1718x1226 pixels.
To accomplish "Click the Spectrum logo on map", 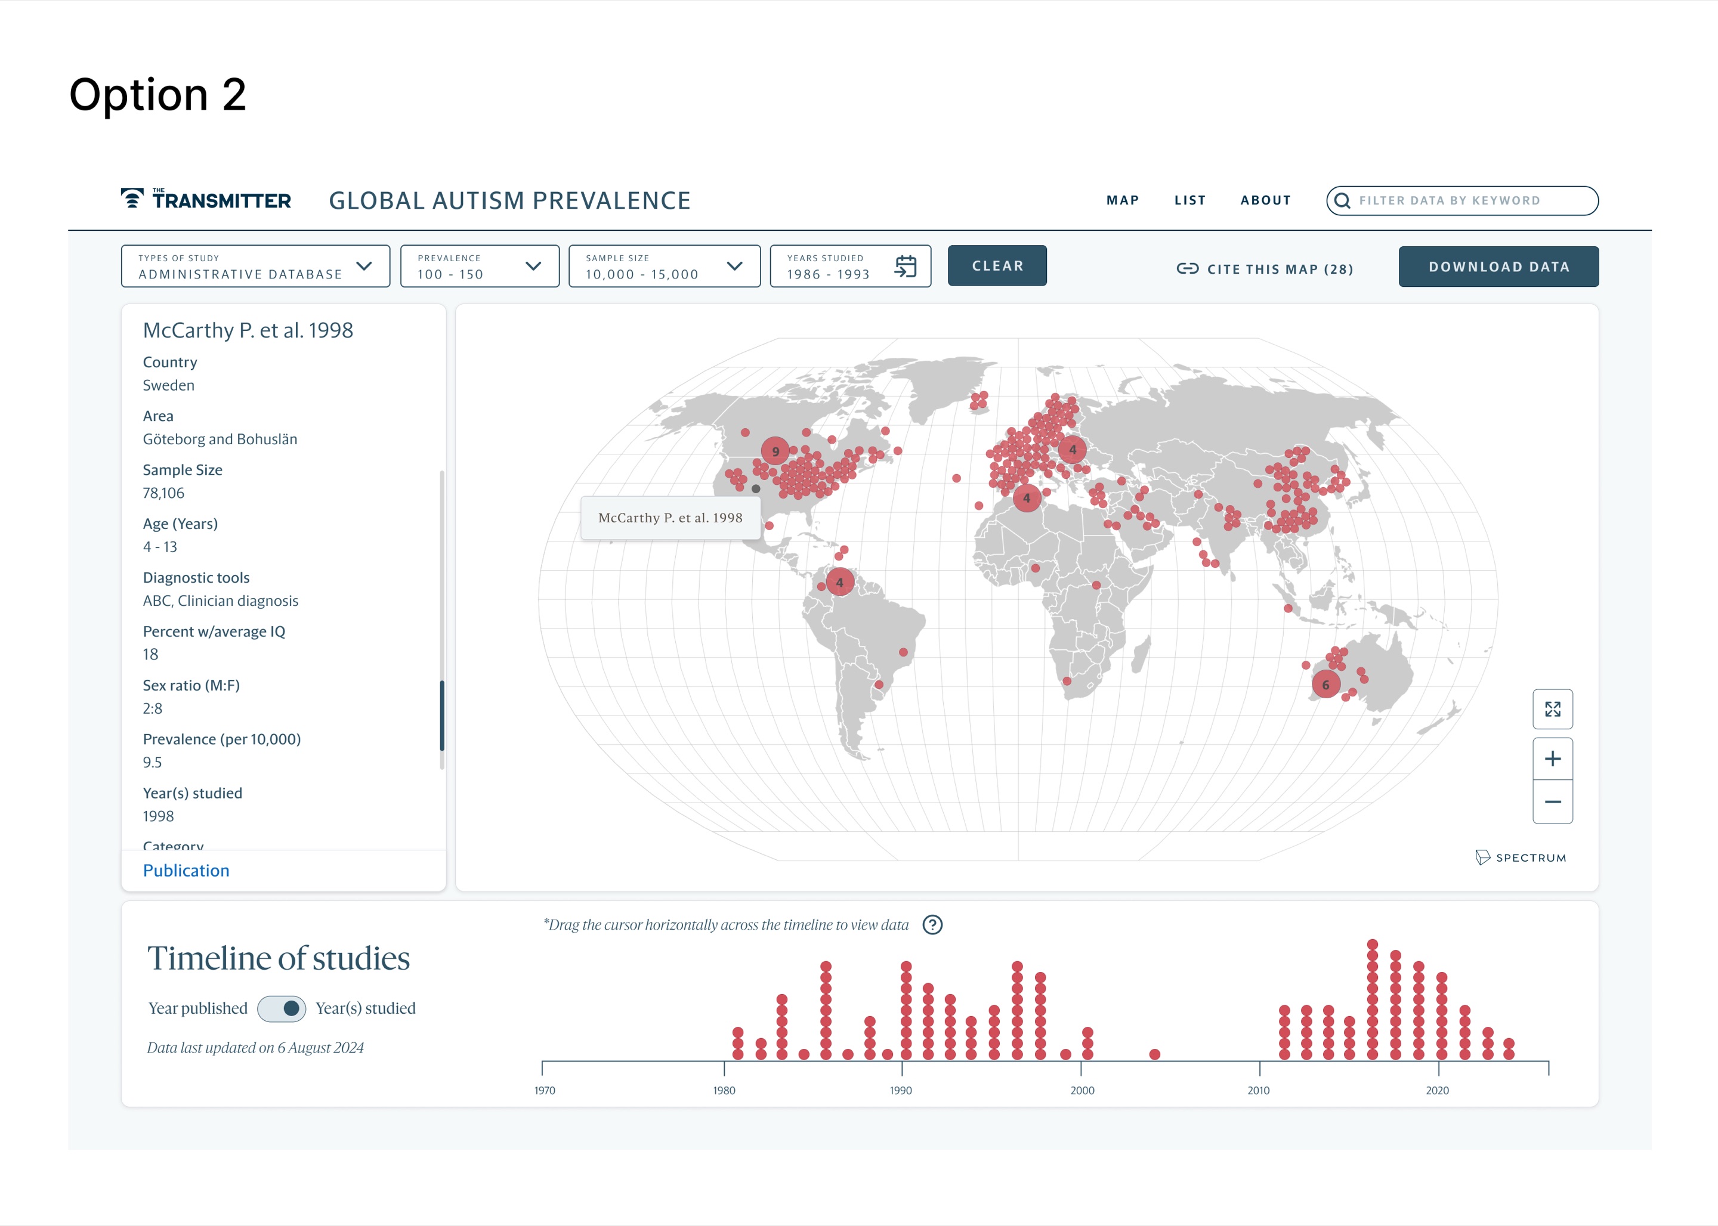I will (x=1521, y=857).
